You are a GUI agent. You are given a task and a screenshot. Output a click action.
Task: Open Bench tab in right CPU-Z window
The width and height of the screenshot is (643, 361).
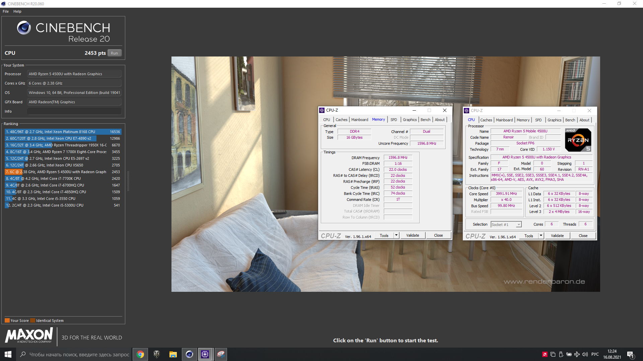click(570, 120)
